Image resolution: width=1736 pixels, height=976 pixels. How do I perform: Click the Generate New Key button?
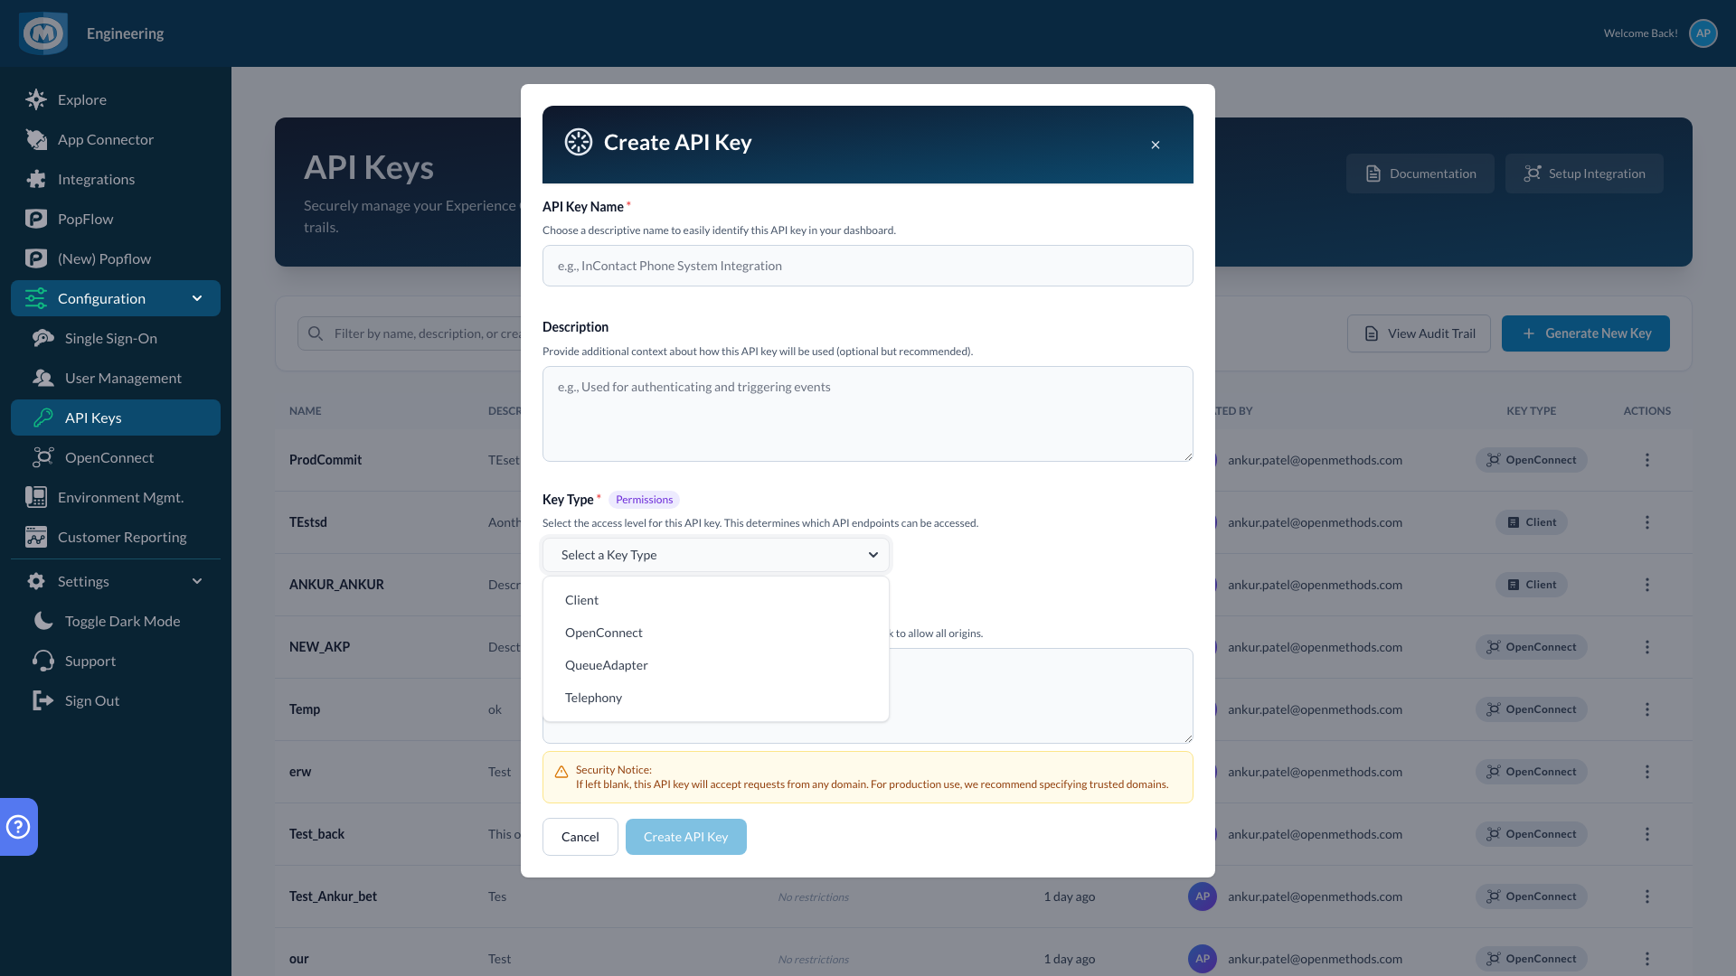tap(1586, 333)
